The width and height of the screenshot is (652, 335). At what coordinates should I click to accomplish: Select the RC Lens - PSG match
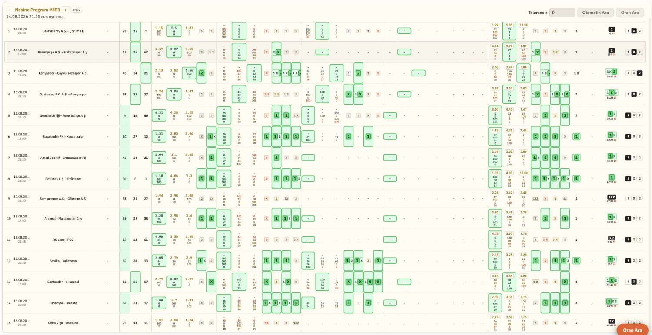pyautogui.click(x=63, y=240)
